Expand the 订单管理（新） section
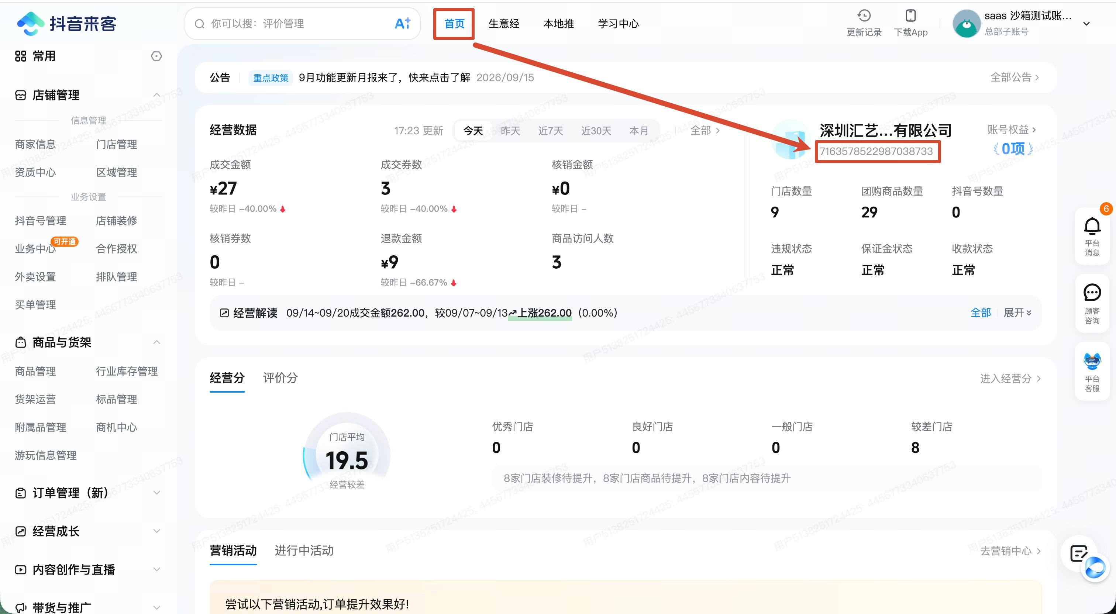The width and height of the screenshot is (1116, 614). pyautogui.click(x=156, y=493)
